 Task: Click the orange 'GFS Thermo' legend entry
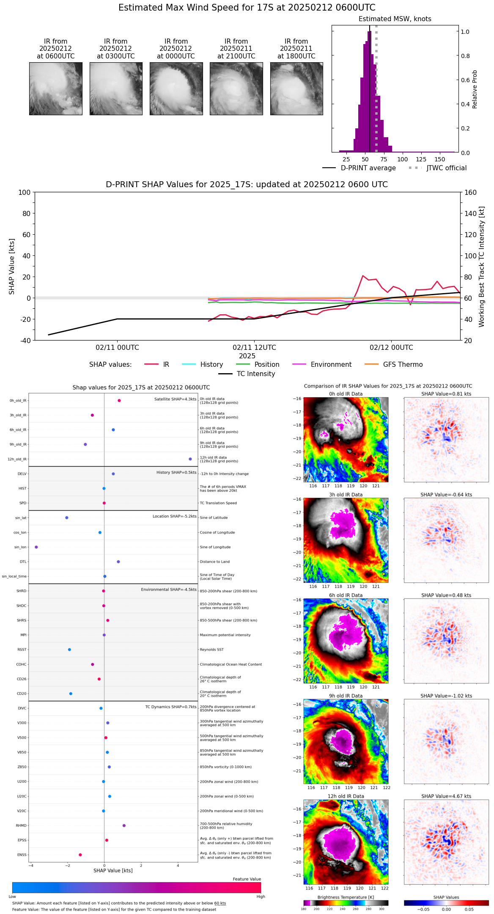coord(394,364)
